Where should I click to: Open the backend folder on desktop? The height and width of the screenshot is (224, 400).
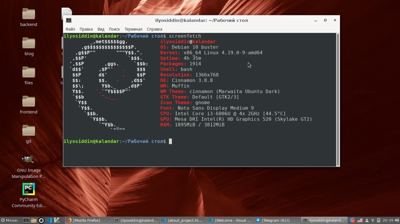(29, 17)
